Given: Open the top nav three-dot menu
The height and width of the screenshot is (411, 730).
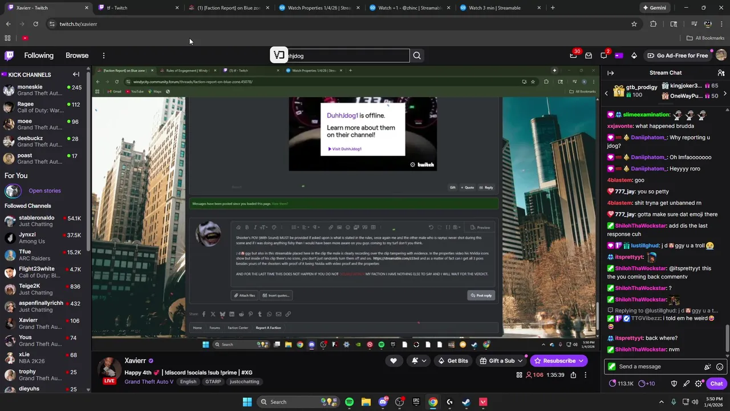Looking at the screenshot, I should click(x=104, y=55).
